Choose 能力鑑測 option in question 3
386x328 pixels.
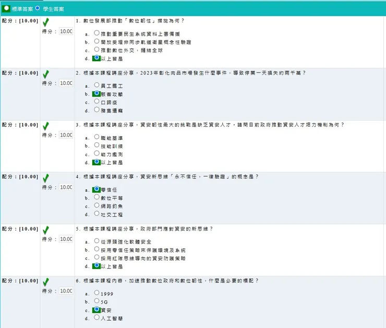click(96, 153)
